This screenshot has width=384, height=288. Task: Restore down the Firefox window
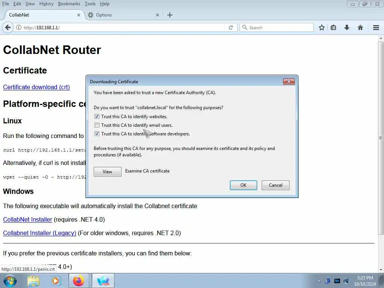[x=365, y=4]
